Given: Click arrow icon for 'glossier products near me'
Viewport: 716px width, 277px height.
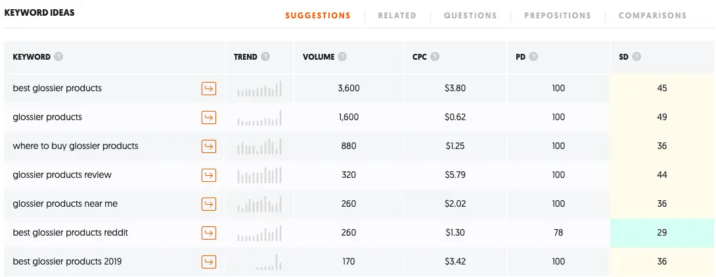Looking at the screenshot, I should 209,204.
